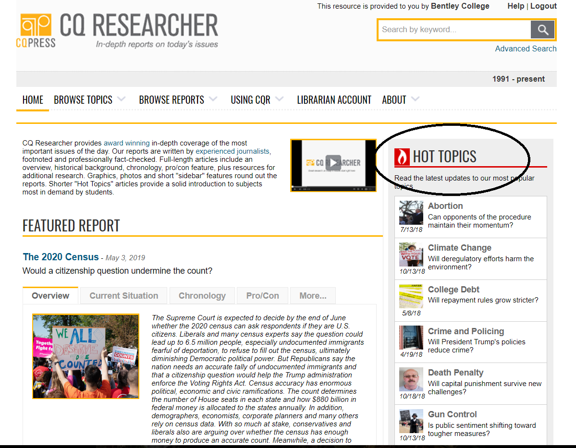The image size is (576, 448).
Task: Open the Gun Control topic thumbnail
Action: pyautogui.click(x=411, y=421)
